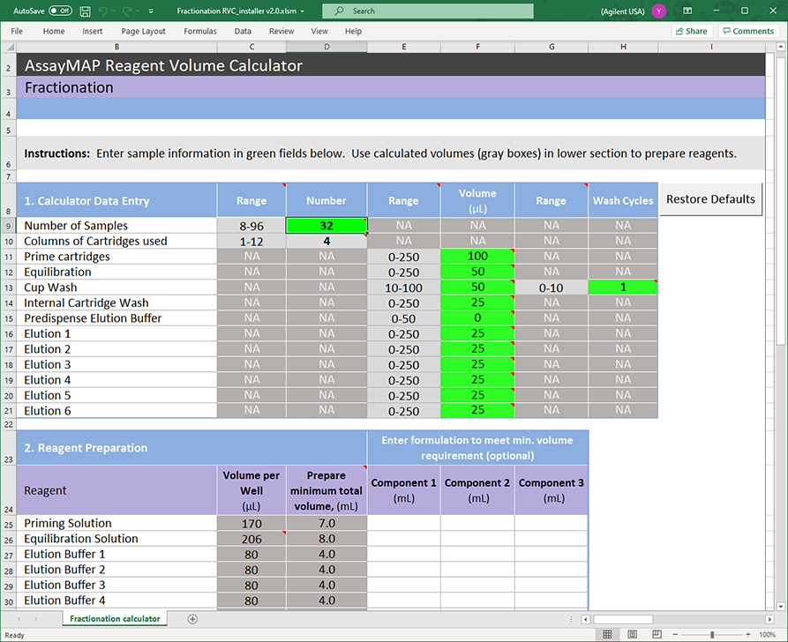Select row 13 header
788x642 pixels.
[9, 287]
